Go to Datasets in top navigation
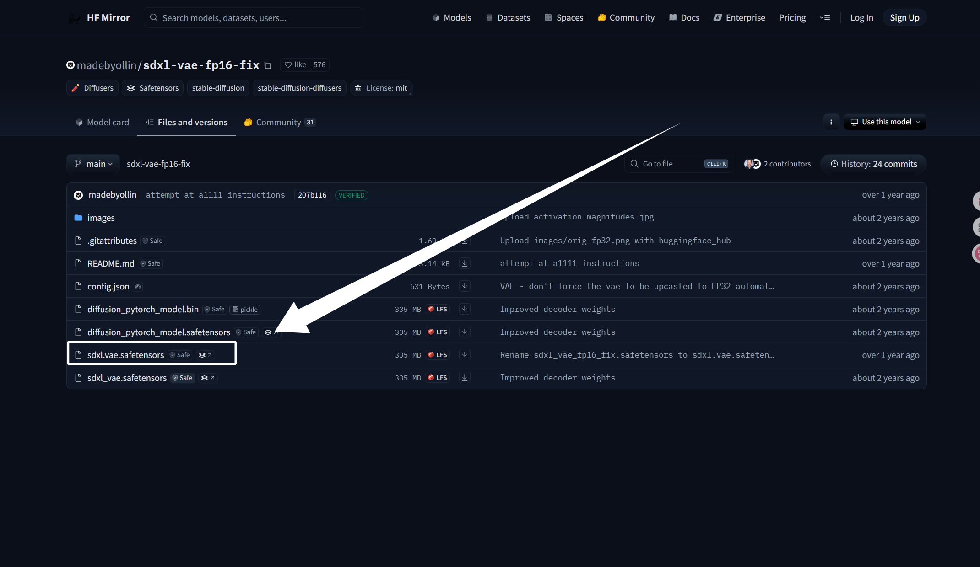The image size is (980, 567). coord(508,18)
